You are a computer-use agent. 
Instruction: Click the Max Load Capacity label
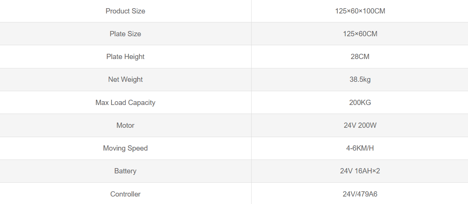pyautogui.click(x=125, y=103)
